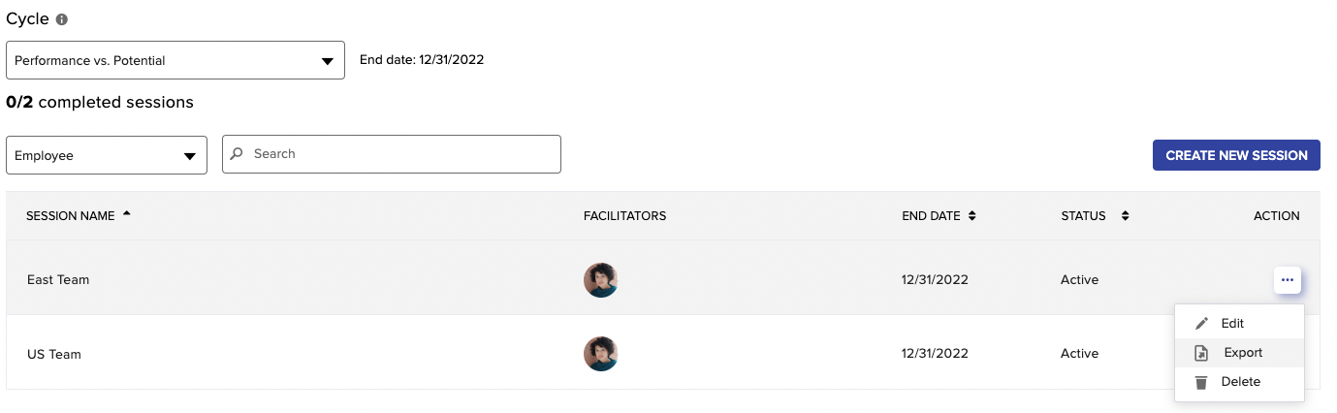
Task: Click US Team facilitator avatar
Action: coord(601,354)
